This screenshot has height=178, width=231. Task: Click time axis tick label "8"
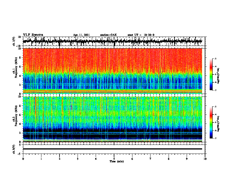coord(169,159)
